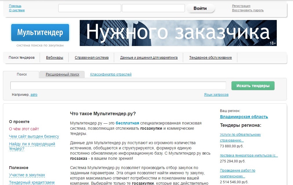This screenshot has width=293, height=185.
Task: Open Тендерное обслуживание menu item
Action: 210,58
